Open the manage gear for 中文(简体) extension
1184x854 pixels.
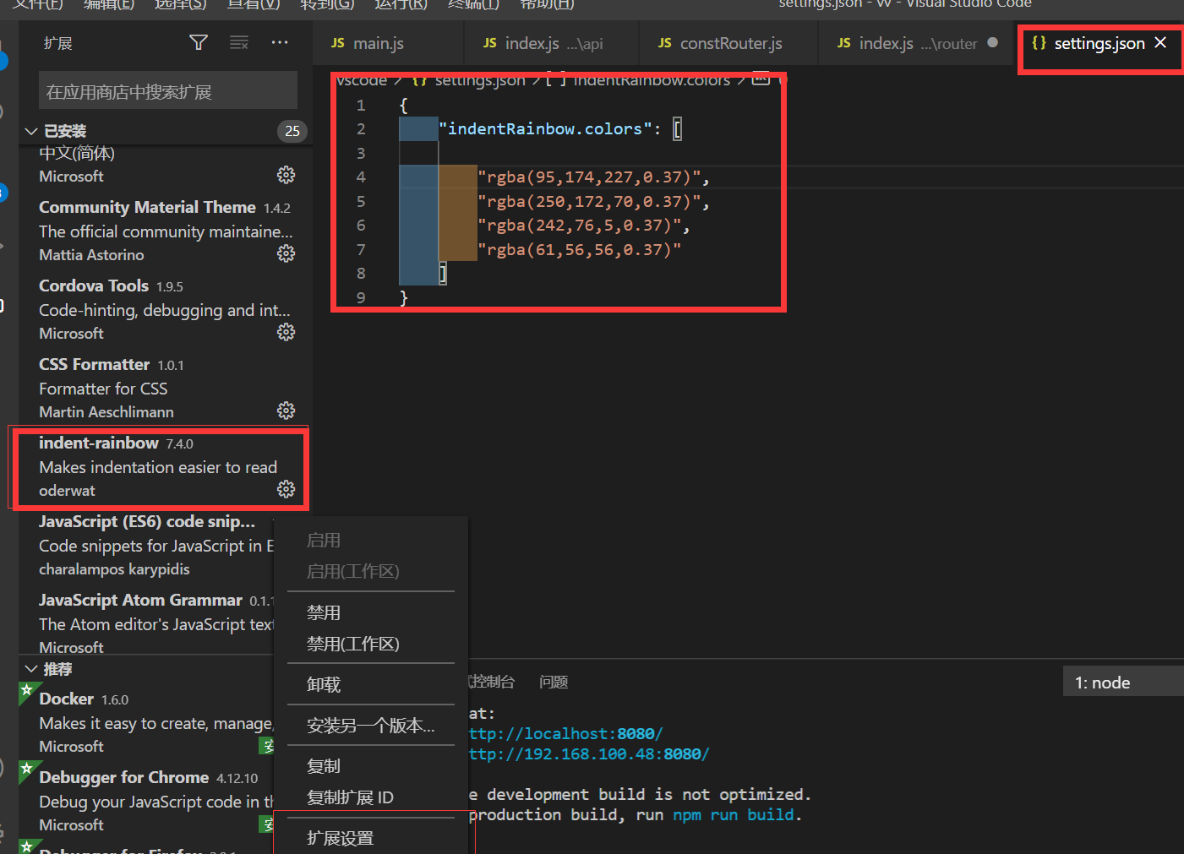coord(286,175)
